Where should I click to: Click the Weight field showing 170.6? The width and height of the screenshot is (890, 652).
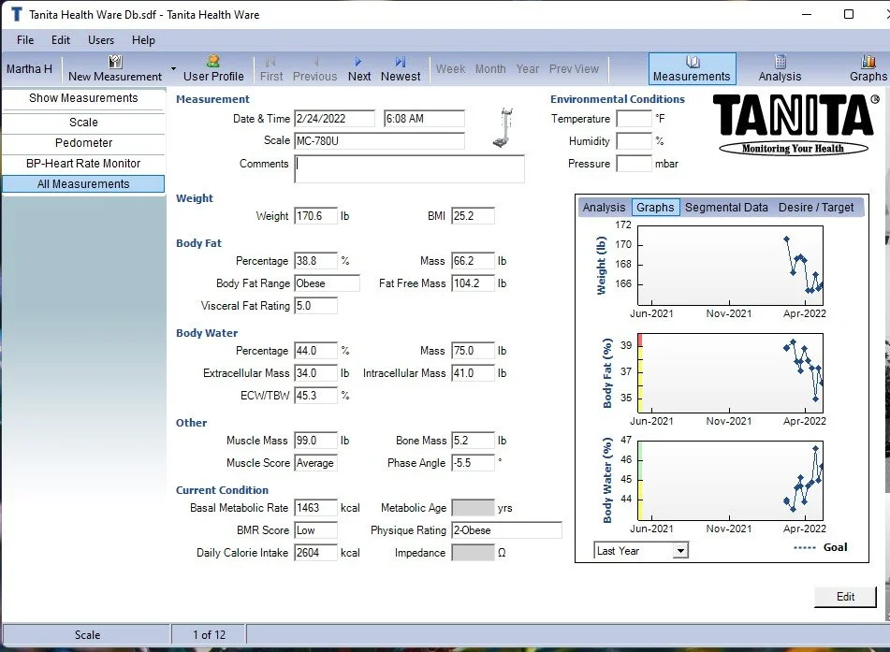pyautogui.click(x=315, y=216)
